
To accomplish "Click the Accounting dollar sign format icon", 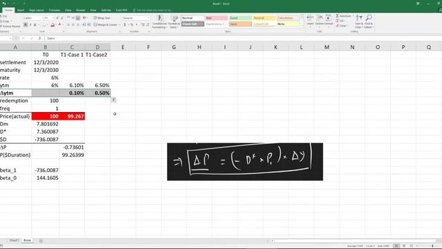I will tap(125, 25).
